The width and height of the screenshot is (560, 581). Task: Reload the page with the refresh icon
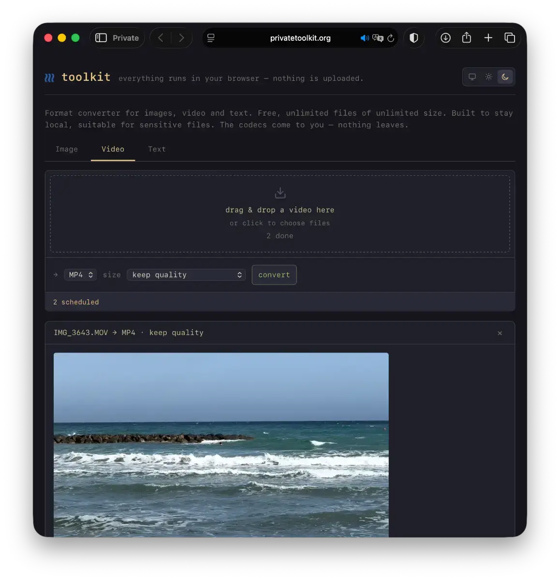coord(391,38)
